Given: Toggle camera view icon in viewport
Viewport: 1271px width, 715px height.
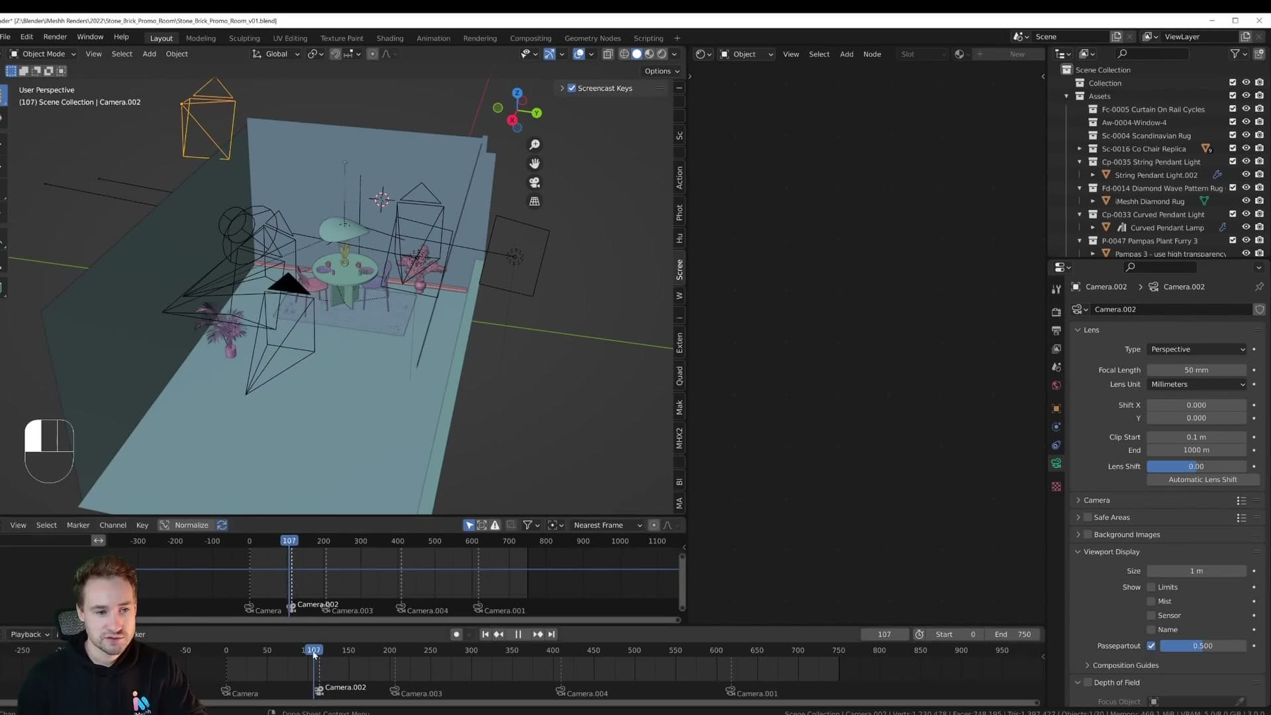Looking at the screenshot, I should [534, 183].
